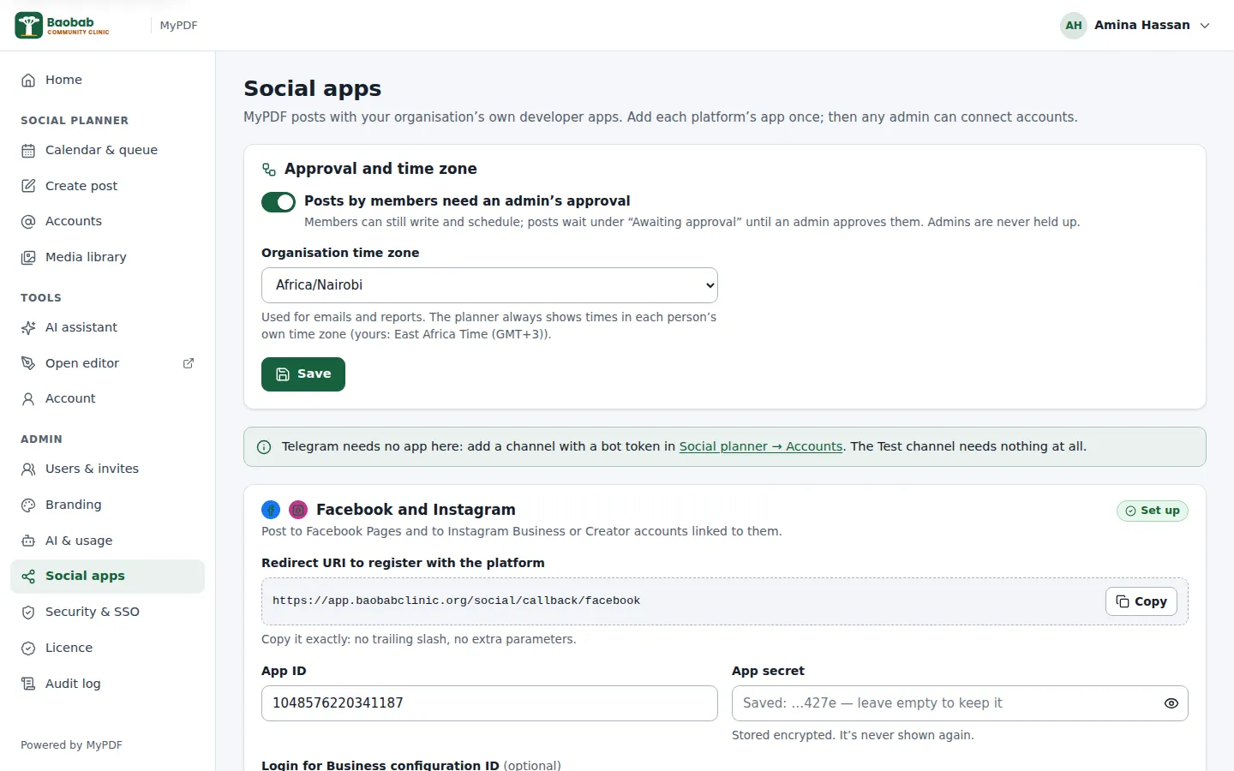The height and width of the screenshot is (771, 1234).
Task: Click the Powered by MyPDF footer text
Action: pos(71,745)
